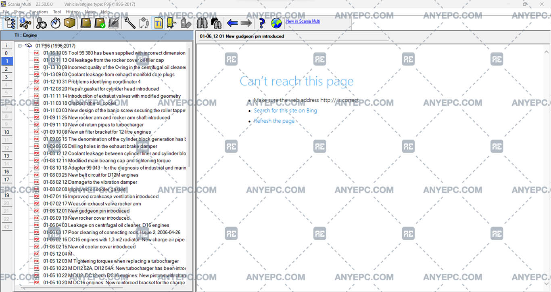The image size is (551, 292).
Task: Open the brown book icon
Action: 86,23
